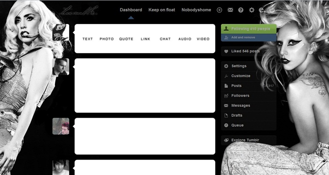Open Followers in the sidebar
The height and width of the screenshot is (175, 329).
pyautogui.click(x=249, y=95)
